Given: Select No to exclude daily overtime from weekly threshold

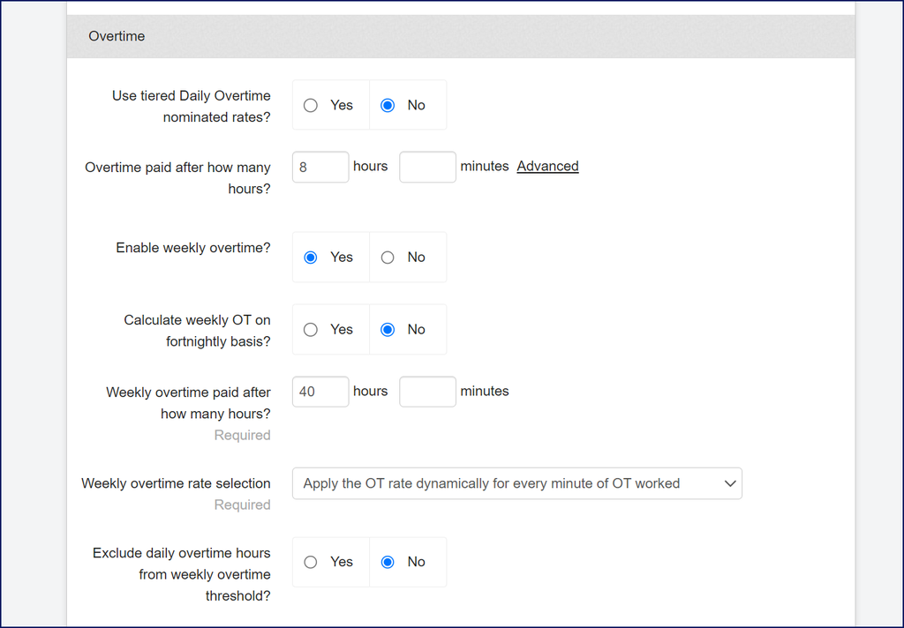Looking at the screenshot, I should tap(388, 562).
